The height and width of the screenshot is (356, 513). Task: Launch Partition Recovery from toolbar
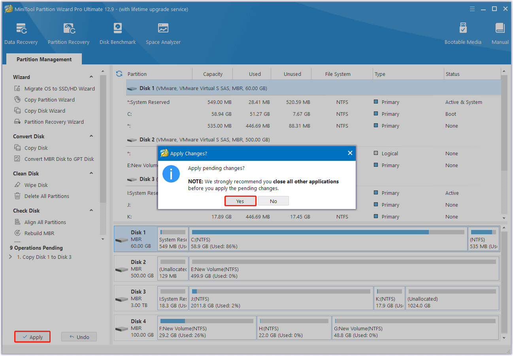point(68,34)
